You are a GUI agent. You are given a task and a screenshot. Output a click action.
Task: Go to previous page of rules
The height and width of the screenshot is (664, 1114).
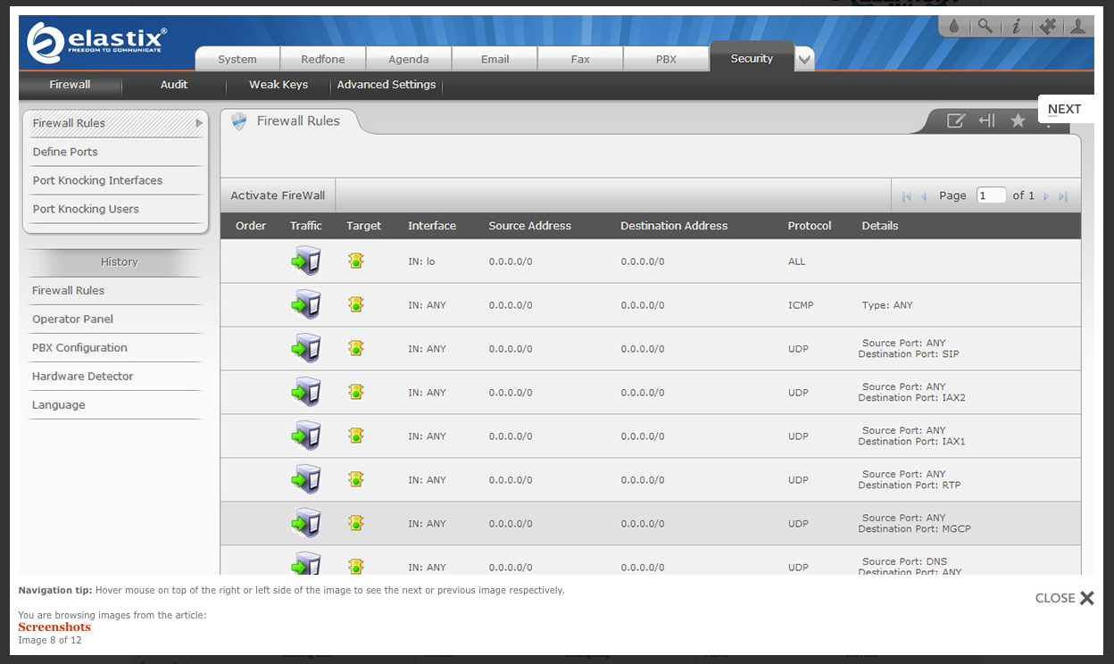[924, 196]
